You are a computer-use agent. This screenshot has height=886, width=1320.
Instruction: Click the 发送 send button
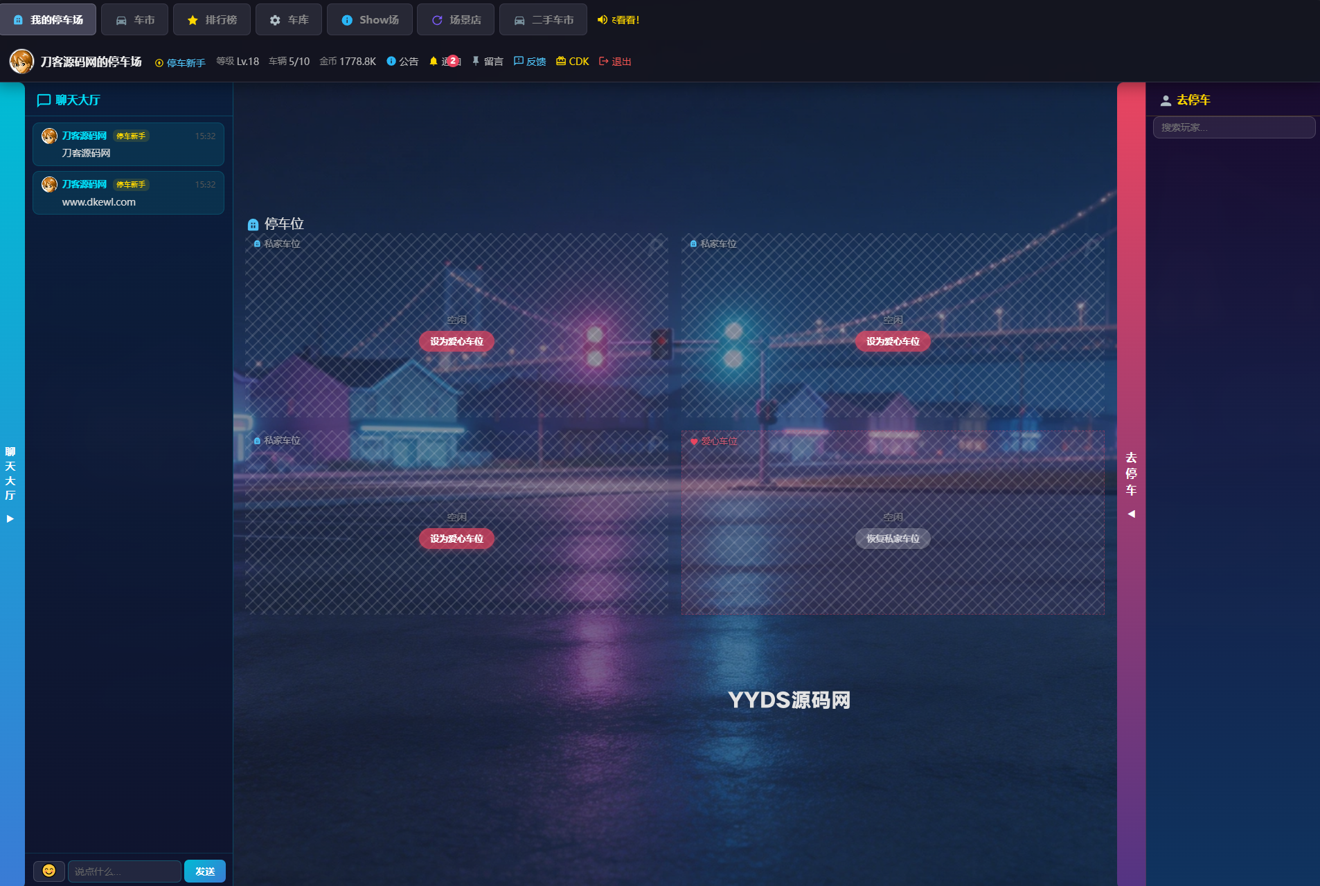(x=205, y=871)
